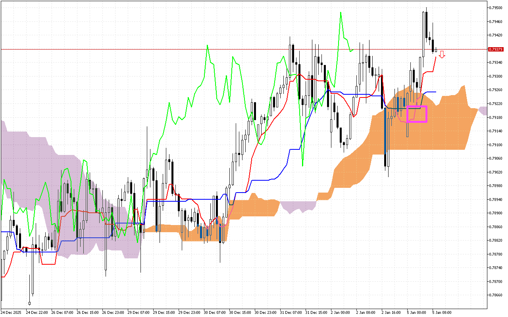Select the magenta rectangle on the chart

tap(417, 114)
